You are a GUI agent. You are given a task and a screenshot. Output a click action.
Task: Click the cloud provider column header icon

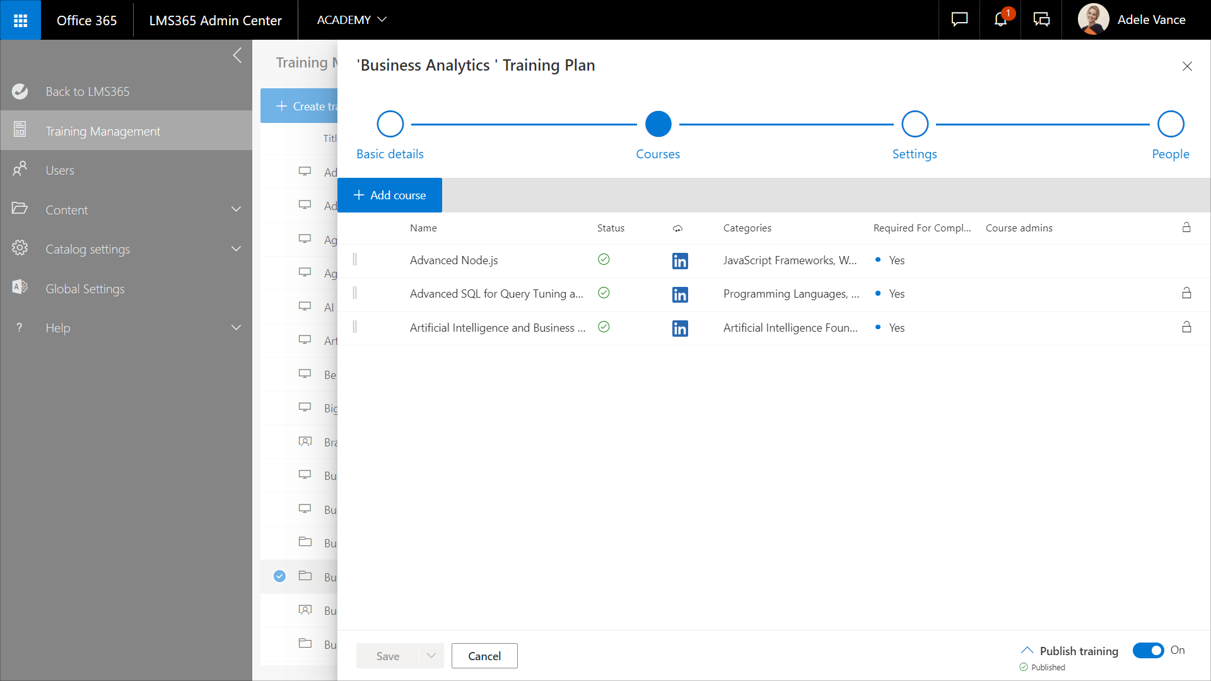point(677,228)
